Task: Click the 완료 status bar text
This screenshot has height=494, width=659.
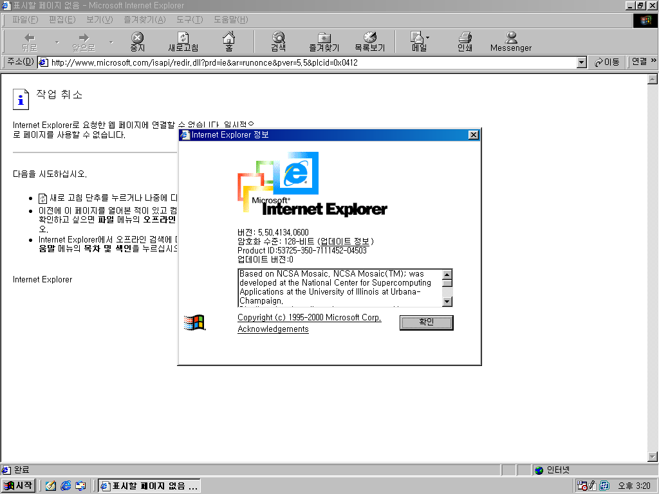Action: pos(22,470)
